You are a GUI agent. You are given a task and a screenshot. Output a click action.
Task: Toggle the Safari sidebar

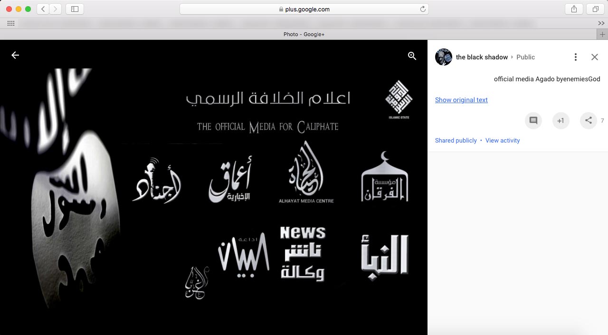75,9
